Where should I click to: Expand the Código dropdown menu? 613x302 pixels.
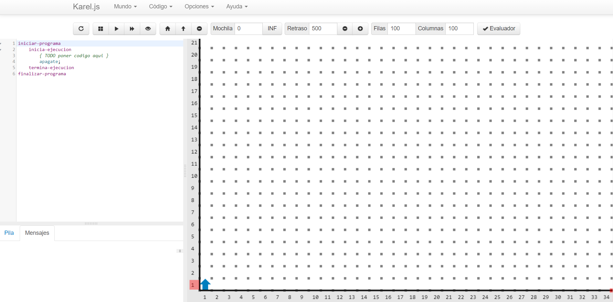point(161,6)
